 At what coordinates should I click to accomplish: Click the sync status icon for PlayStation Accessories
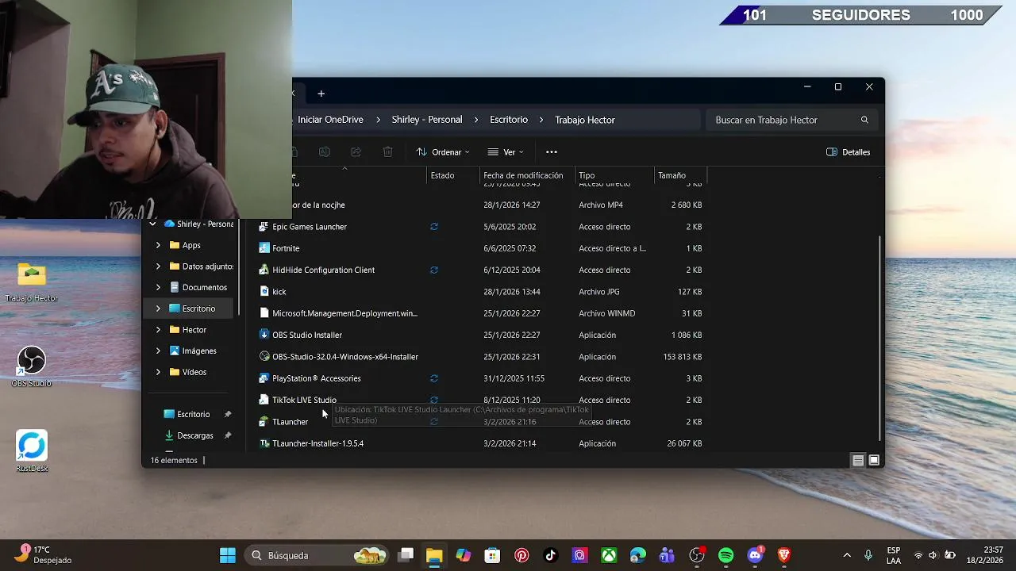pos(434,378)
